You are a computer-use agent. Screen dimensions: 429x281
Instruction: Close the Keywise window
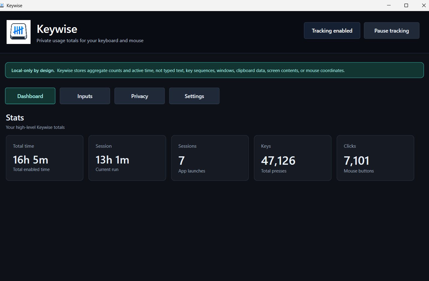point(424,5)
